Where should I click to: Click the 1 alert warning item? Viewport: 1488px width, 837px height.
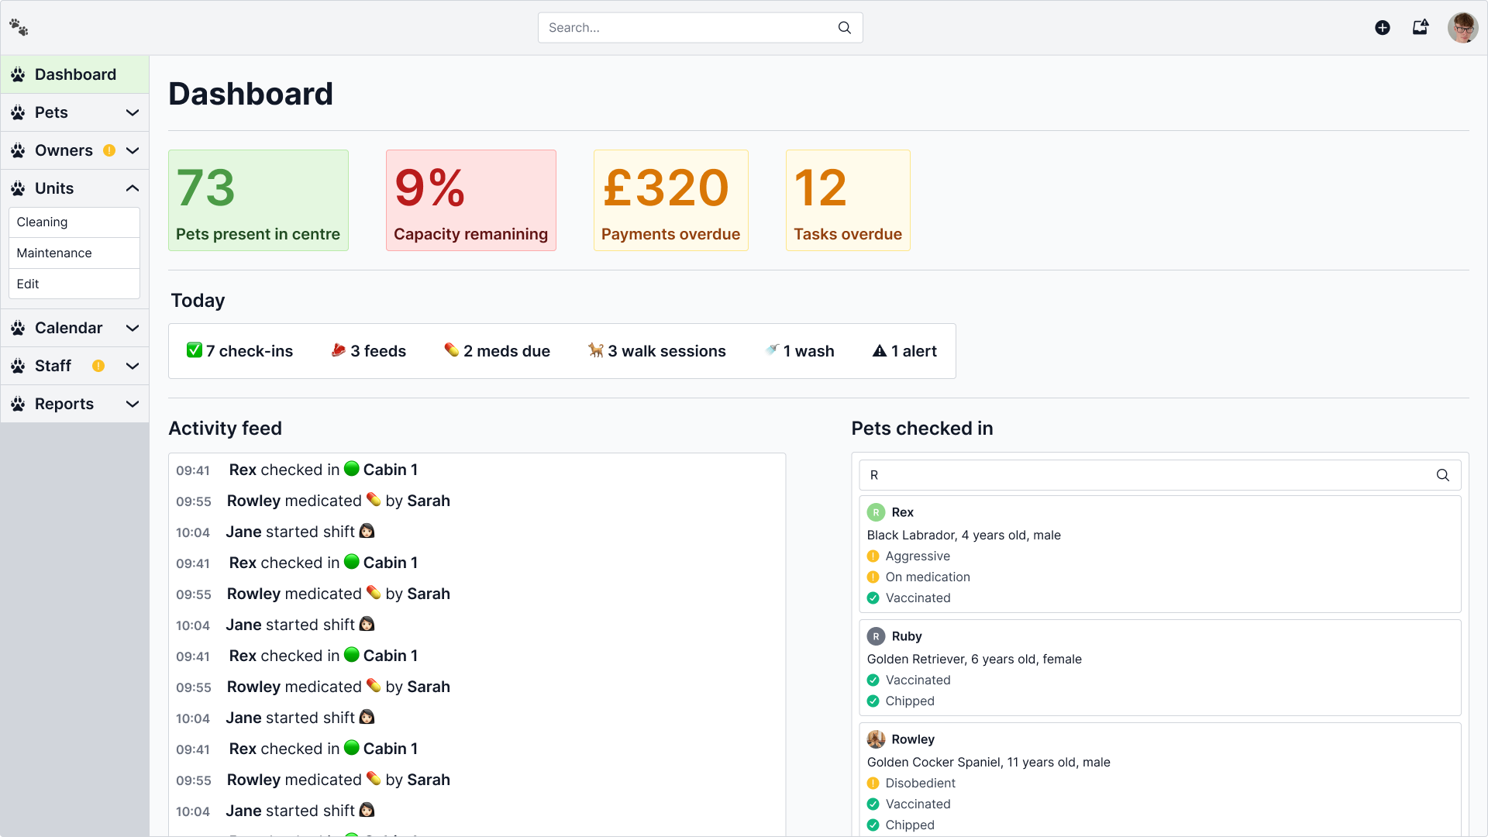pyautogui.click(x=904, y=351)
